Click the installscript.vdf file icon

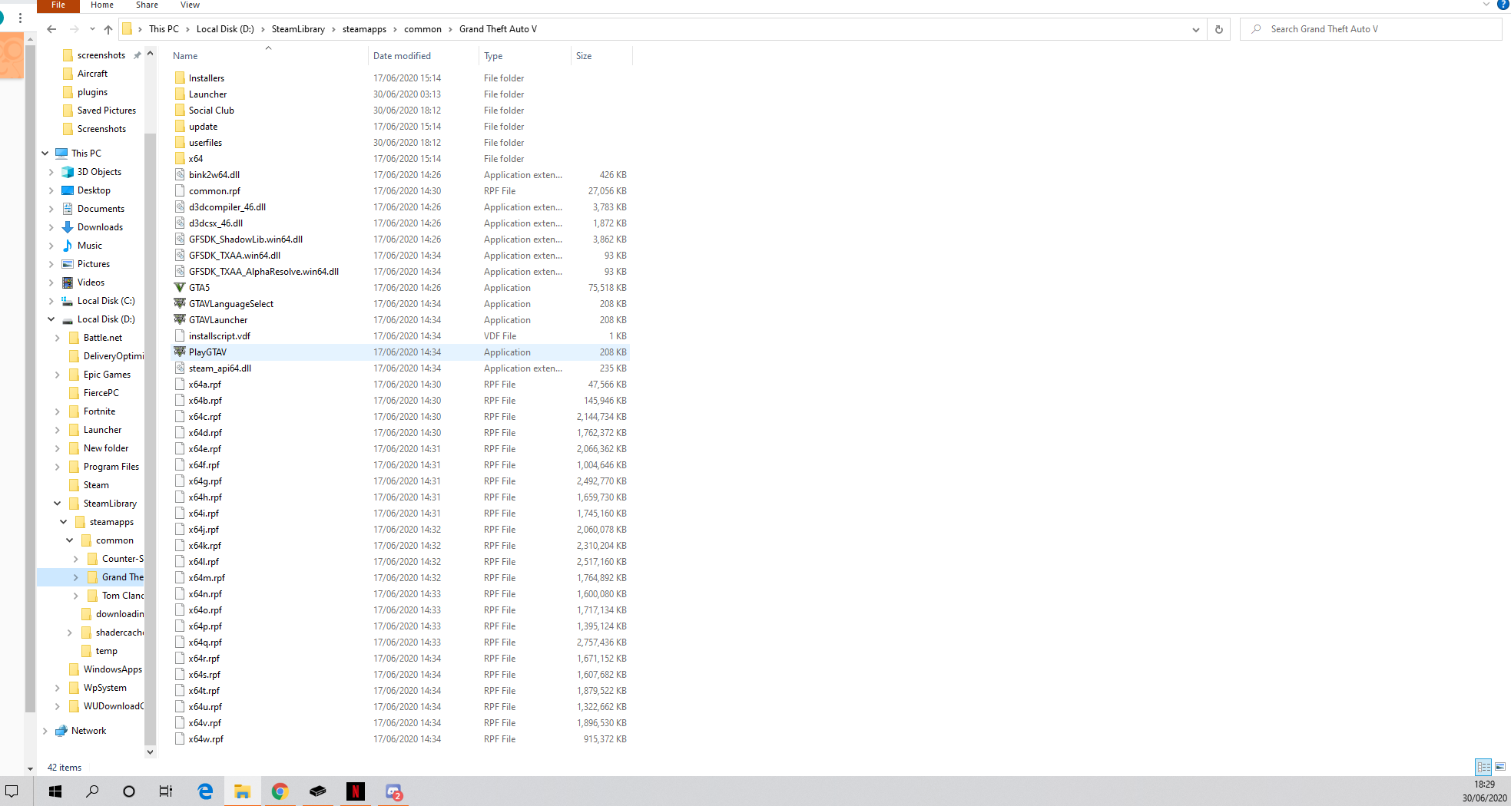[180, 336]
